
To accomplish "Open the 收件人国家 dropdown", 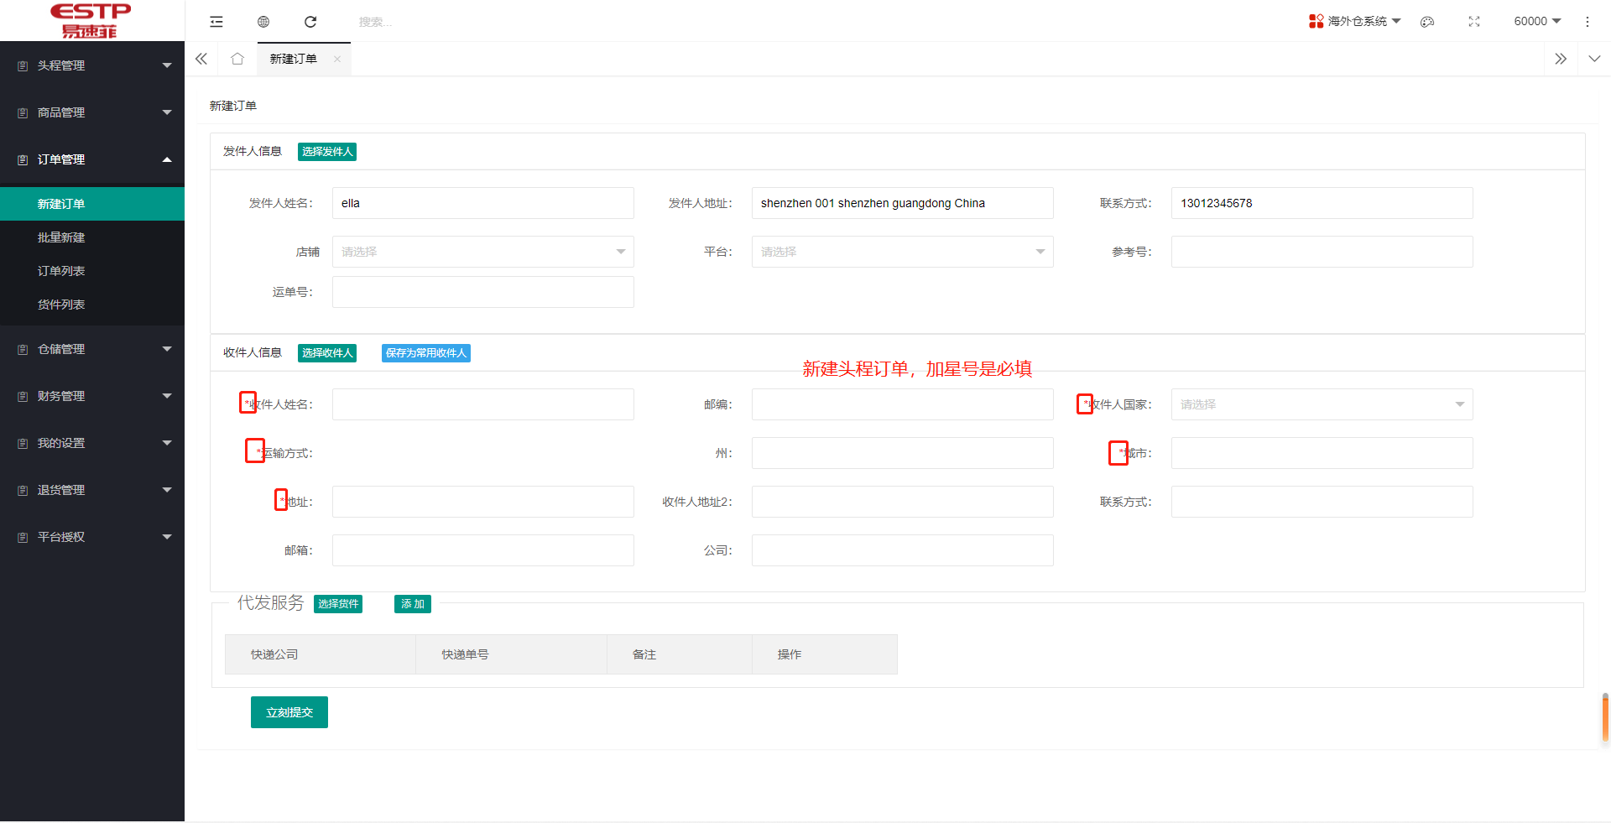I will (x=1322, y=404).
